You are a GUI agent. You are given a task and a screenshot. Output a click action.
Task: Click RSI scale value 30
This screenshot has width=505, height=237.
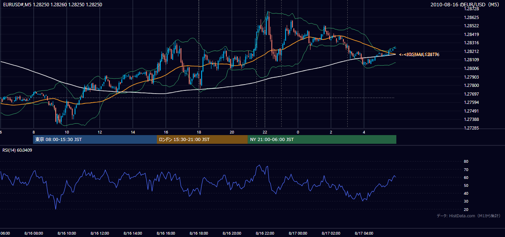click(x=466, y=201)
